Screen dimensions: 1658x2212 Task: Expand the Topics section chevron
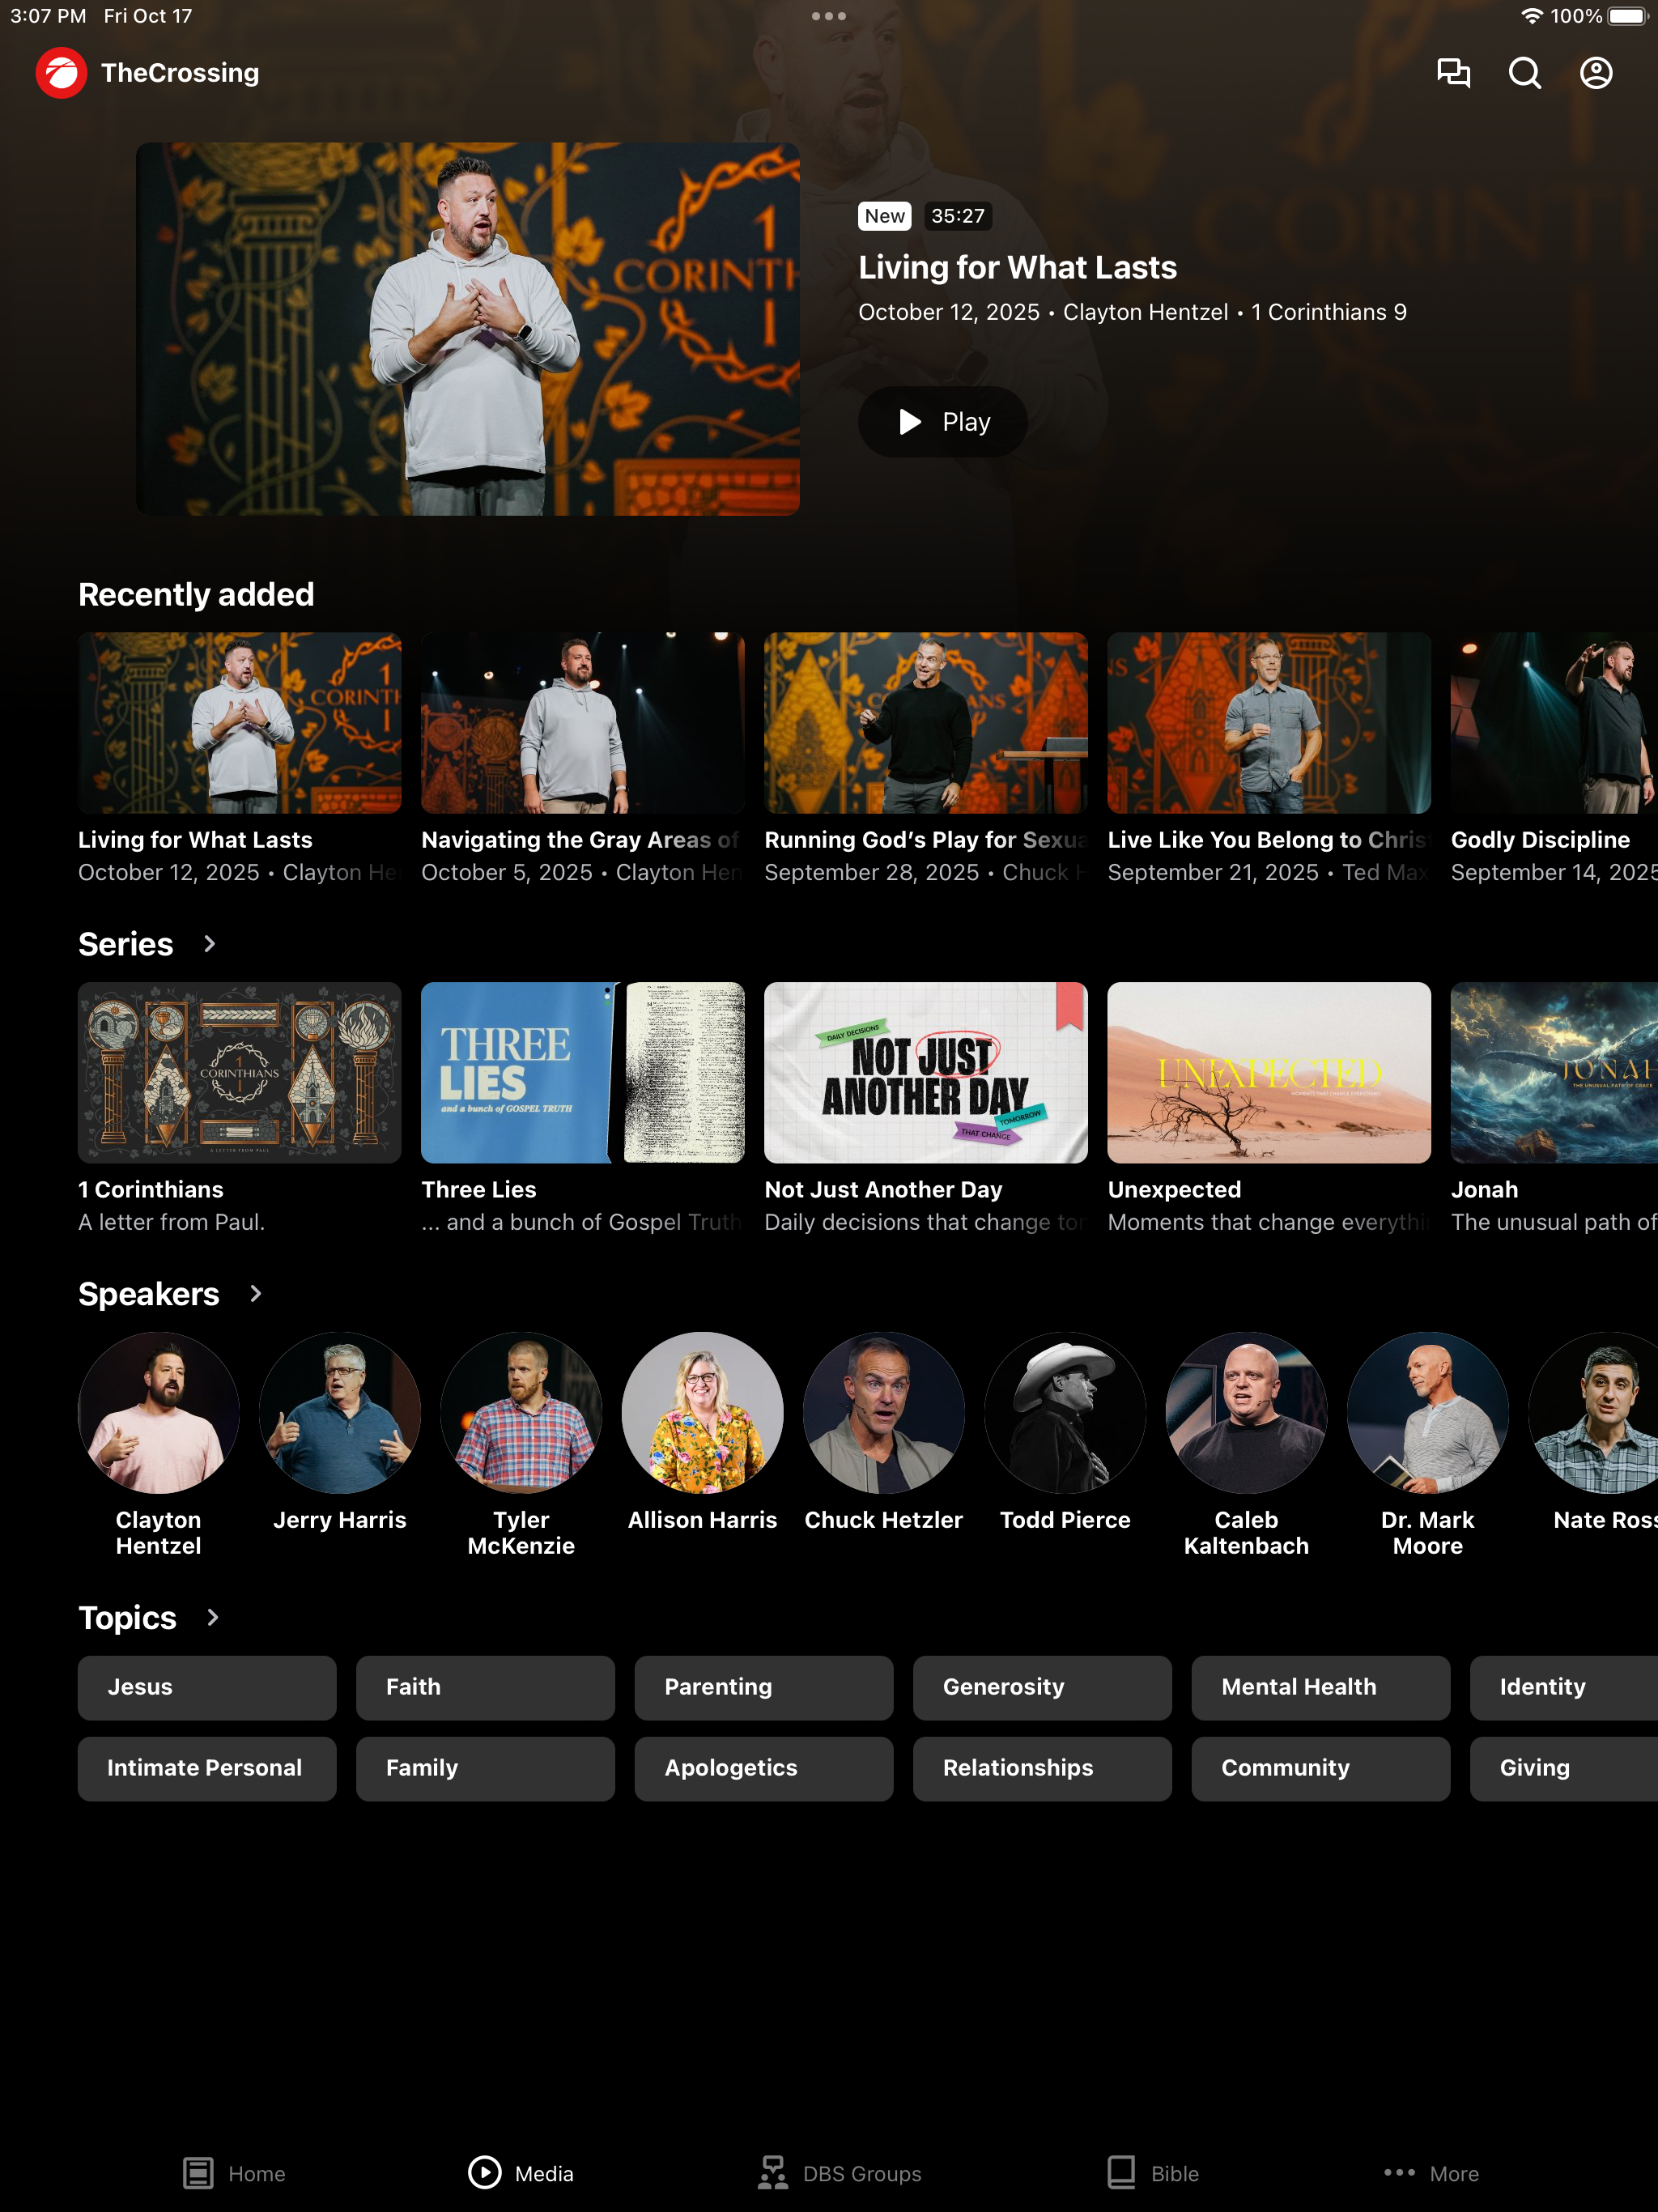(212, 1618)
